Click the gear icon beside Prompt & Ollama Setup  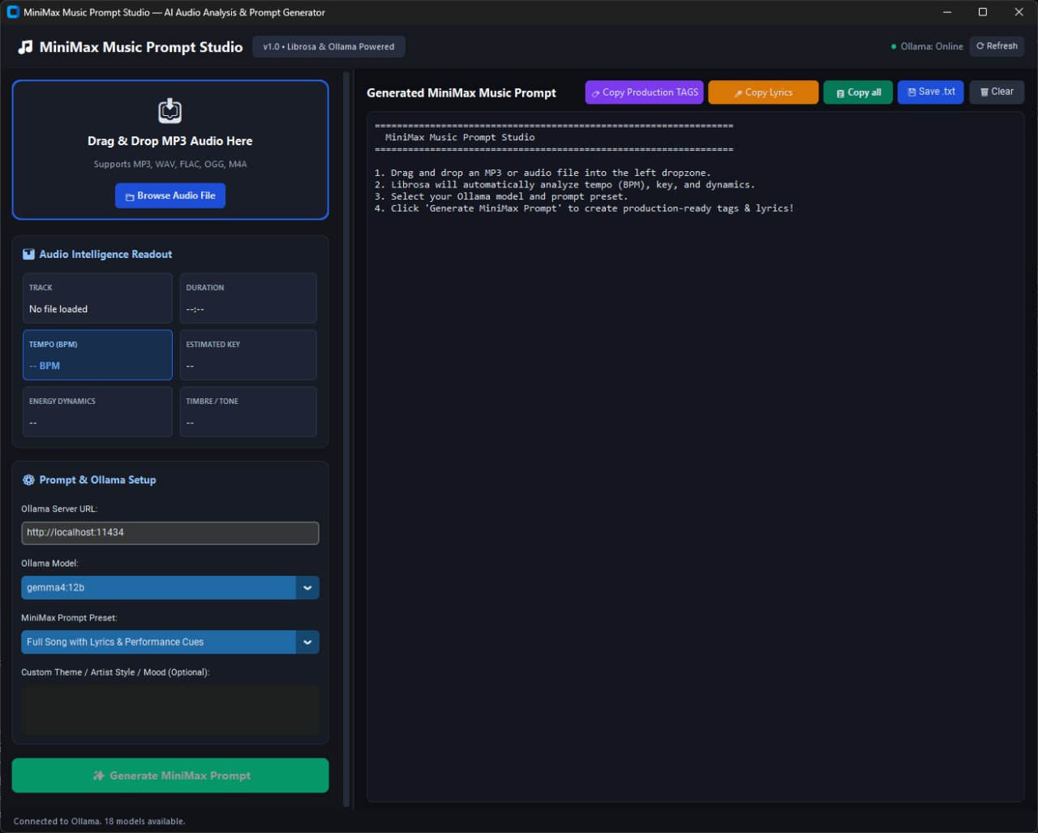[x=28, y=479]
